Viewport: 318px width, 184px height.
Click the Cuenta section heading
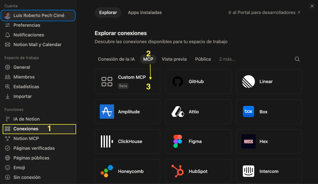coord(11,6)
